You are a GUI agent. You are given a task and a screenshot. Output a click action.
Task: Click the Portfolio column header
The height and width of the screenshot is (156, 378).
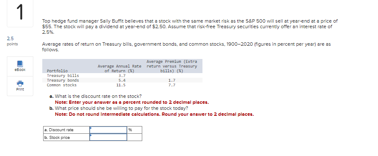click(57, 71)
